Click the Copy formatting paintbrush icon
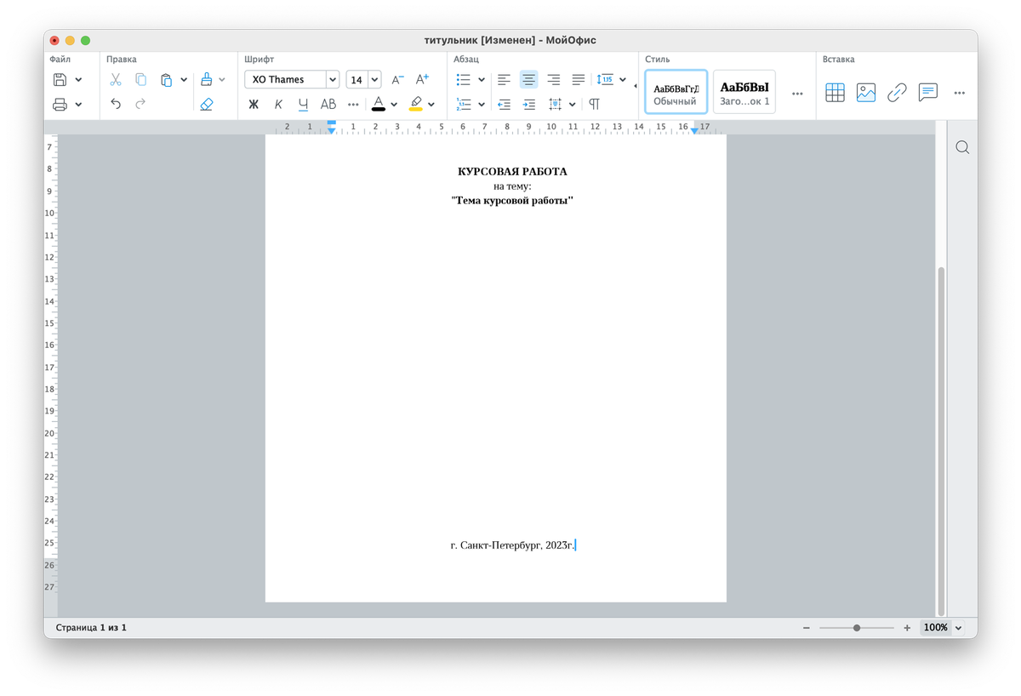 pos(207,79)
